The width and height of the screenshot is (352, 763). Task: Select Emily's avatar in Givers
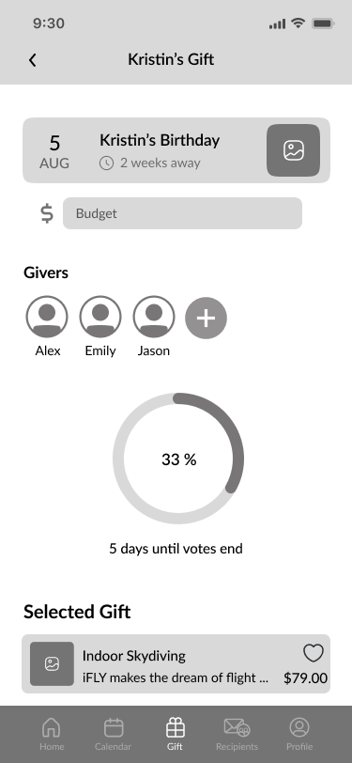[x=100, y=317]
